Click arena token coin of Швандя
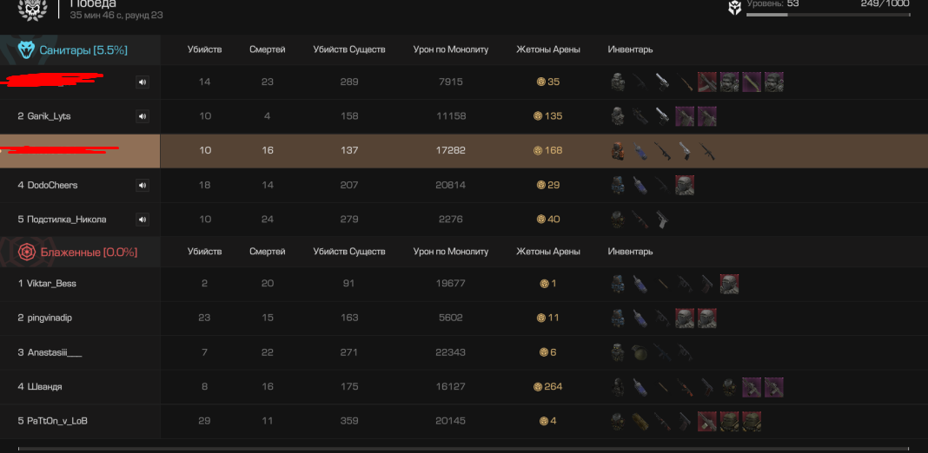 (537, 387)
